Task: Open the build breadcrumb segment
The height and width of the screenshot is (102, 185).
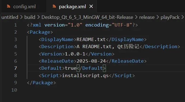Action: click(x=30, y=17)
